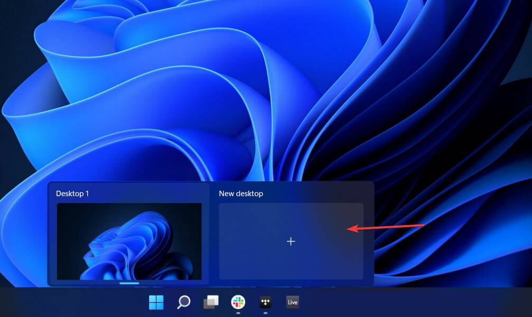Screen dimensions: 532x317
Task: Click the running indicator under Slack
Action: point(238,313)
